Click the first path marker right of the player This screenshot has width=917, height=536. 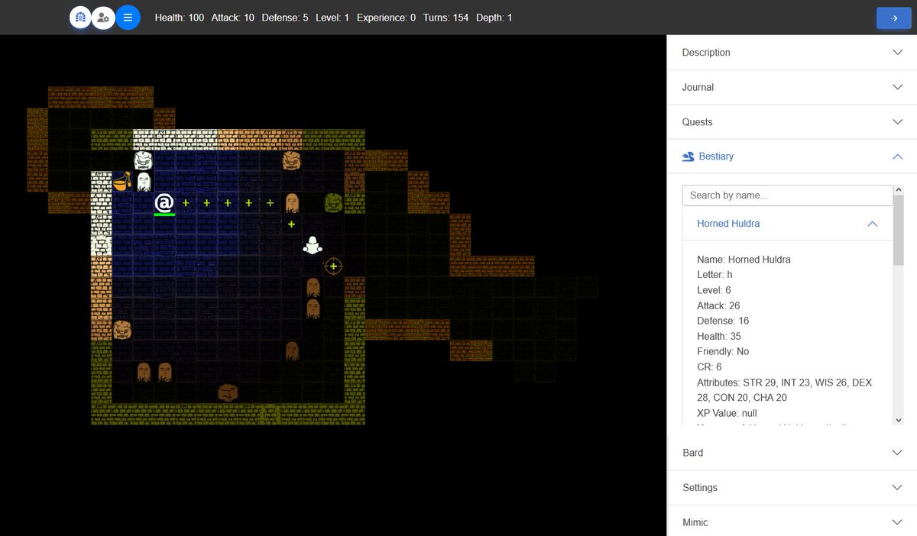(186, 203)
